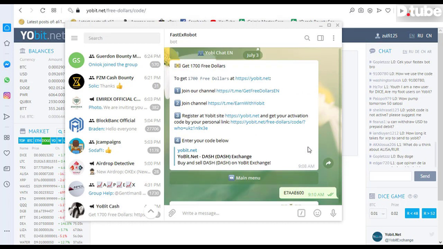Go back in the browser
Image resolution: width=443 pixels, height=249 pixels.
pos(20,10)
